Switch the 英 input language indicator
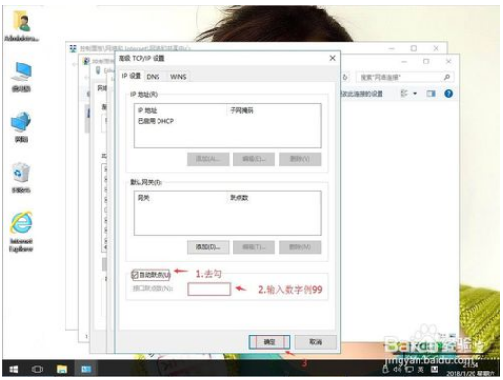This screenshot has height=380, width=503. 420,370
